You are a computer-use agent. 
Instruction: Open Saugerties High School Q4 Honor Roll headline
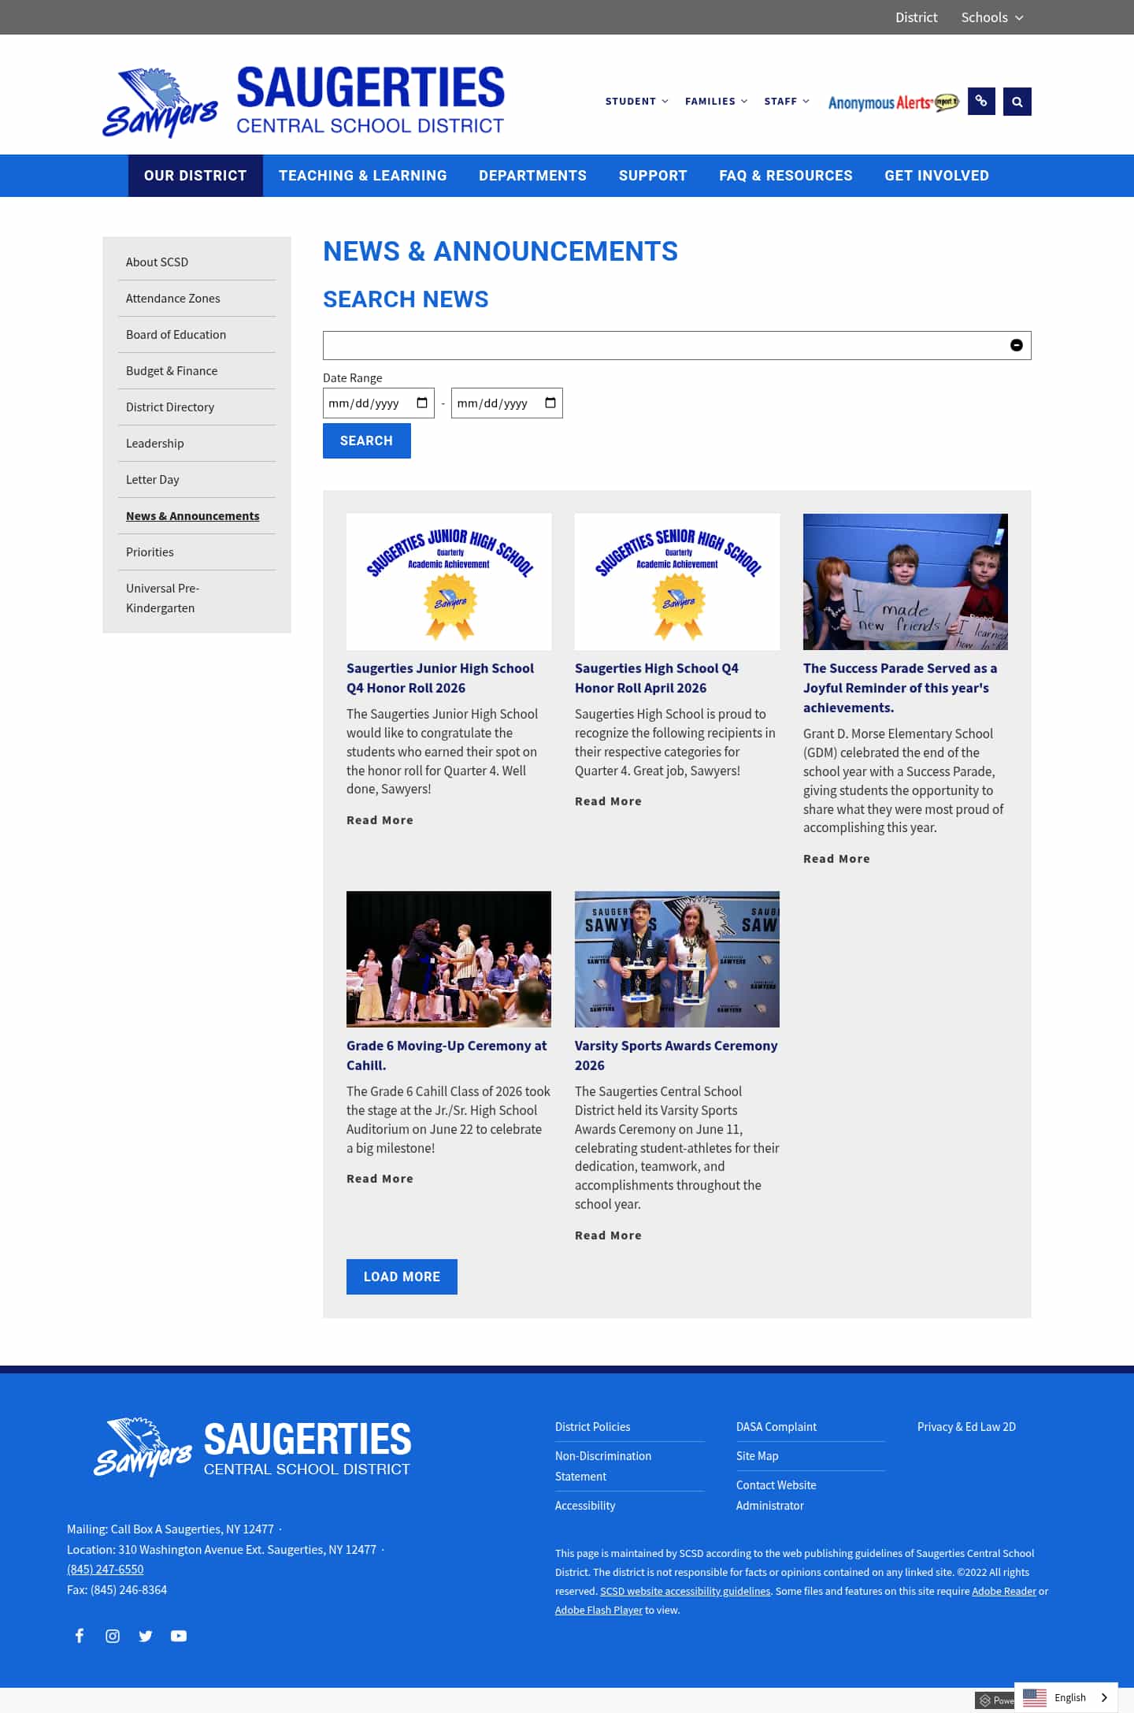[657, 678]
